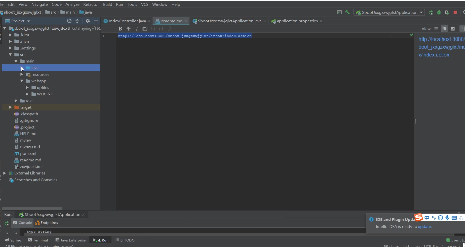
Task: Expand the .settings folder
Action: click(x=10, y=48)
